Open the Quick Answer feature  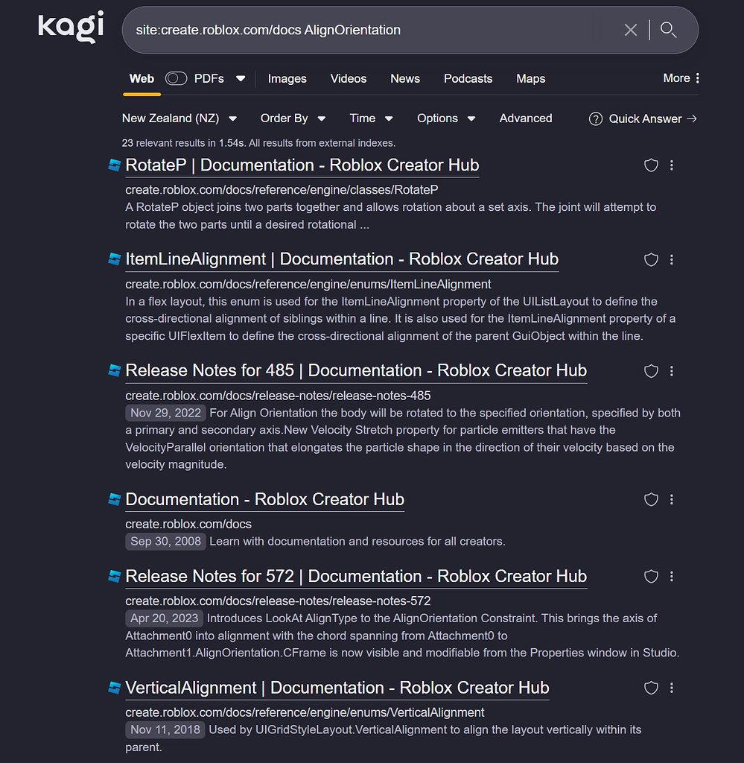point(642,118)
